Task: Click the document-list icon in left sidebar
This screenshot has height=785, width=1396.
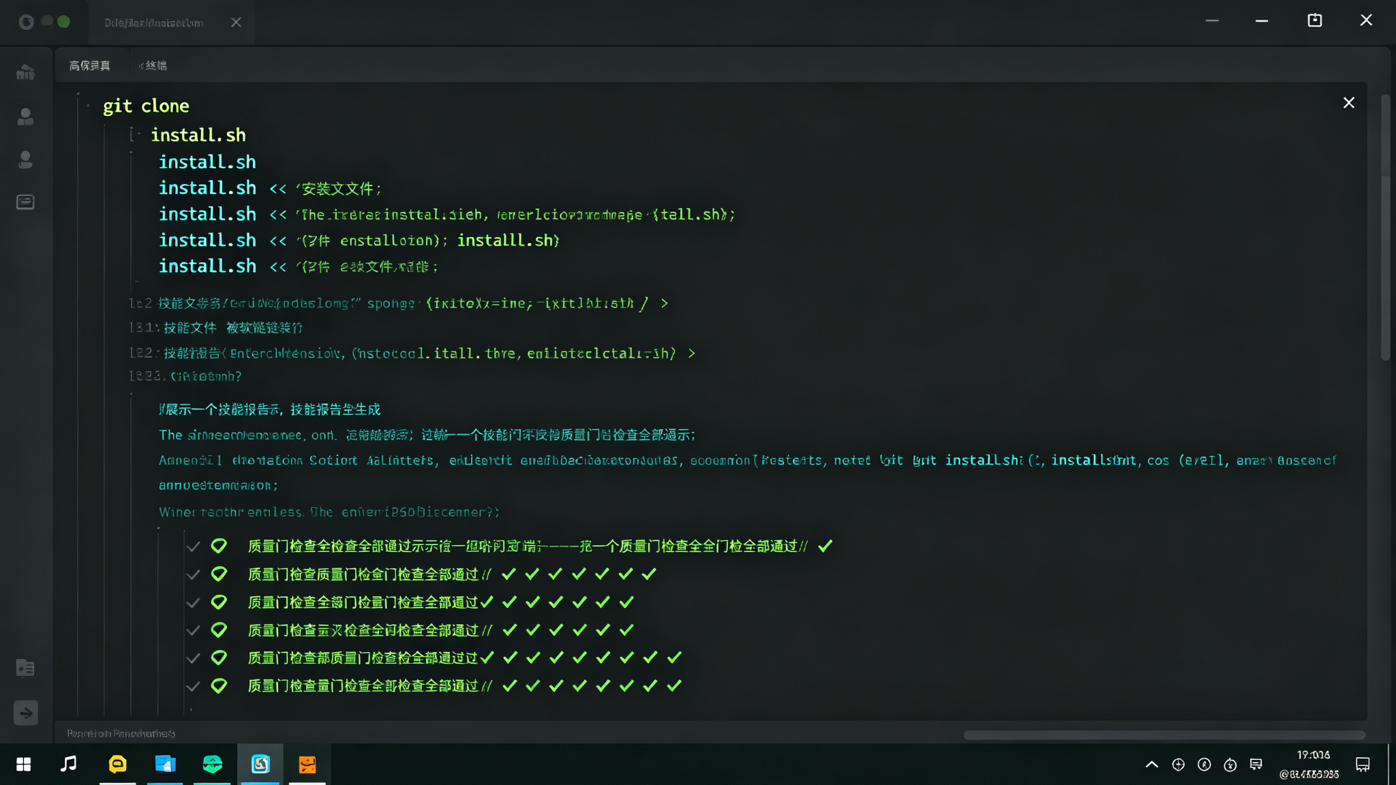Action: click(x=25, y=202)
